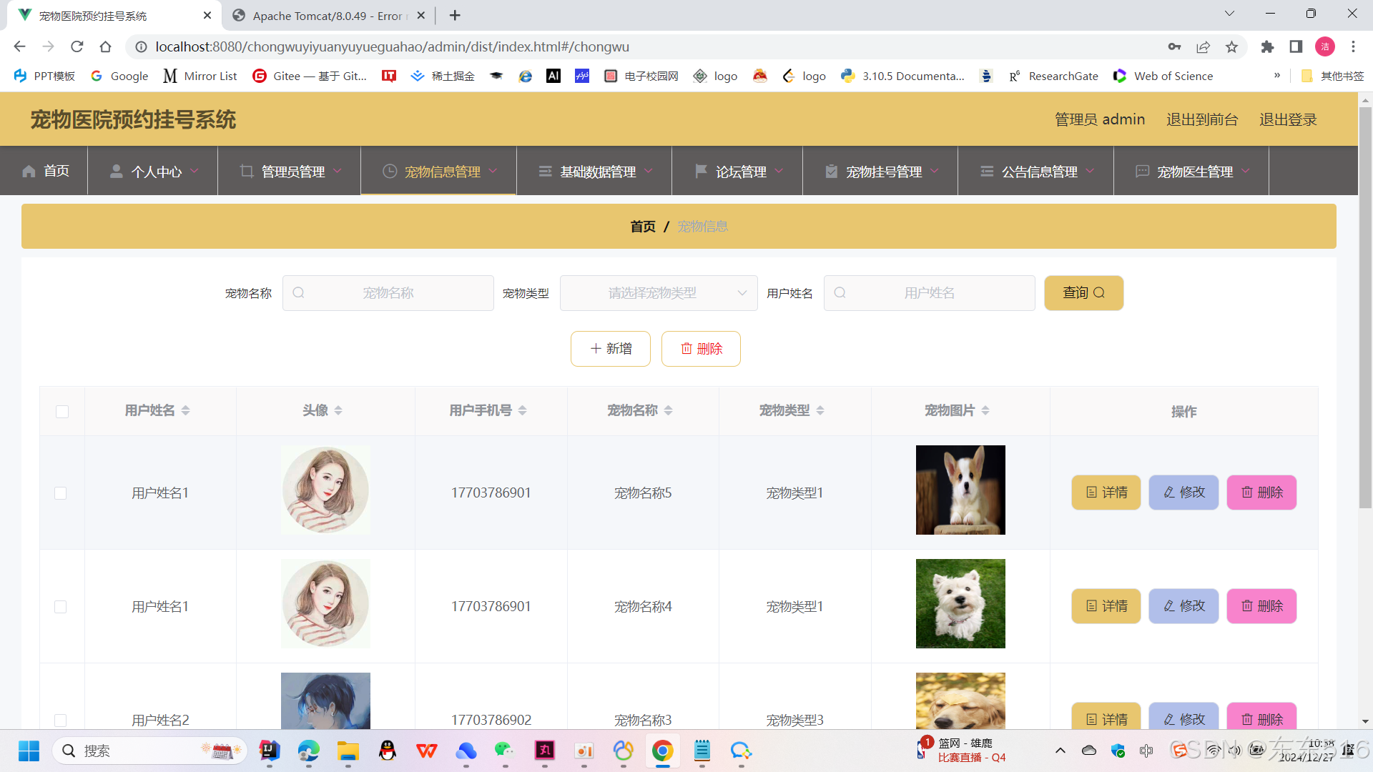Sort by 用户姓名 column arrows
This screenshot has height=772, width=1373.
[185, 410]
